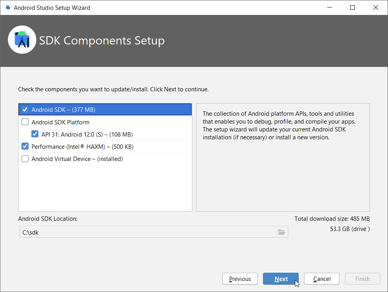Viewport: 388px width, 292px height.
Task: Minimize the Setup Wizard window
Action: (330, 7)
